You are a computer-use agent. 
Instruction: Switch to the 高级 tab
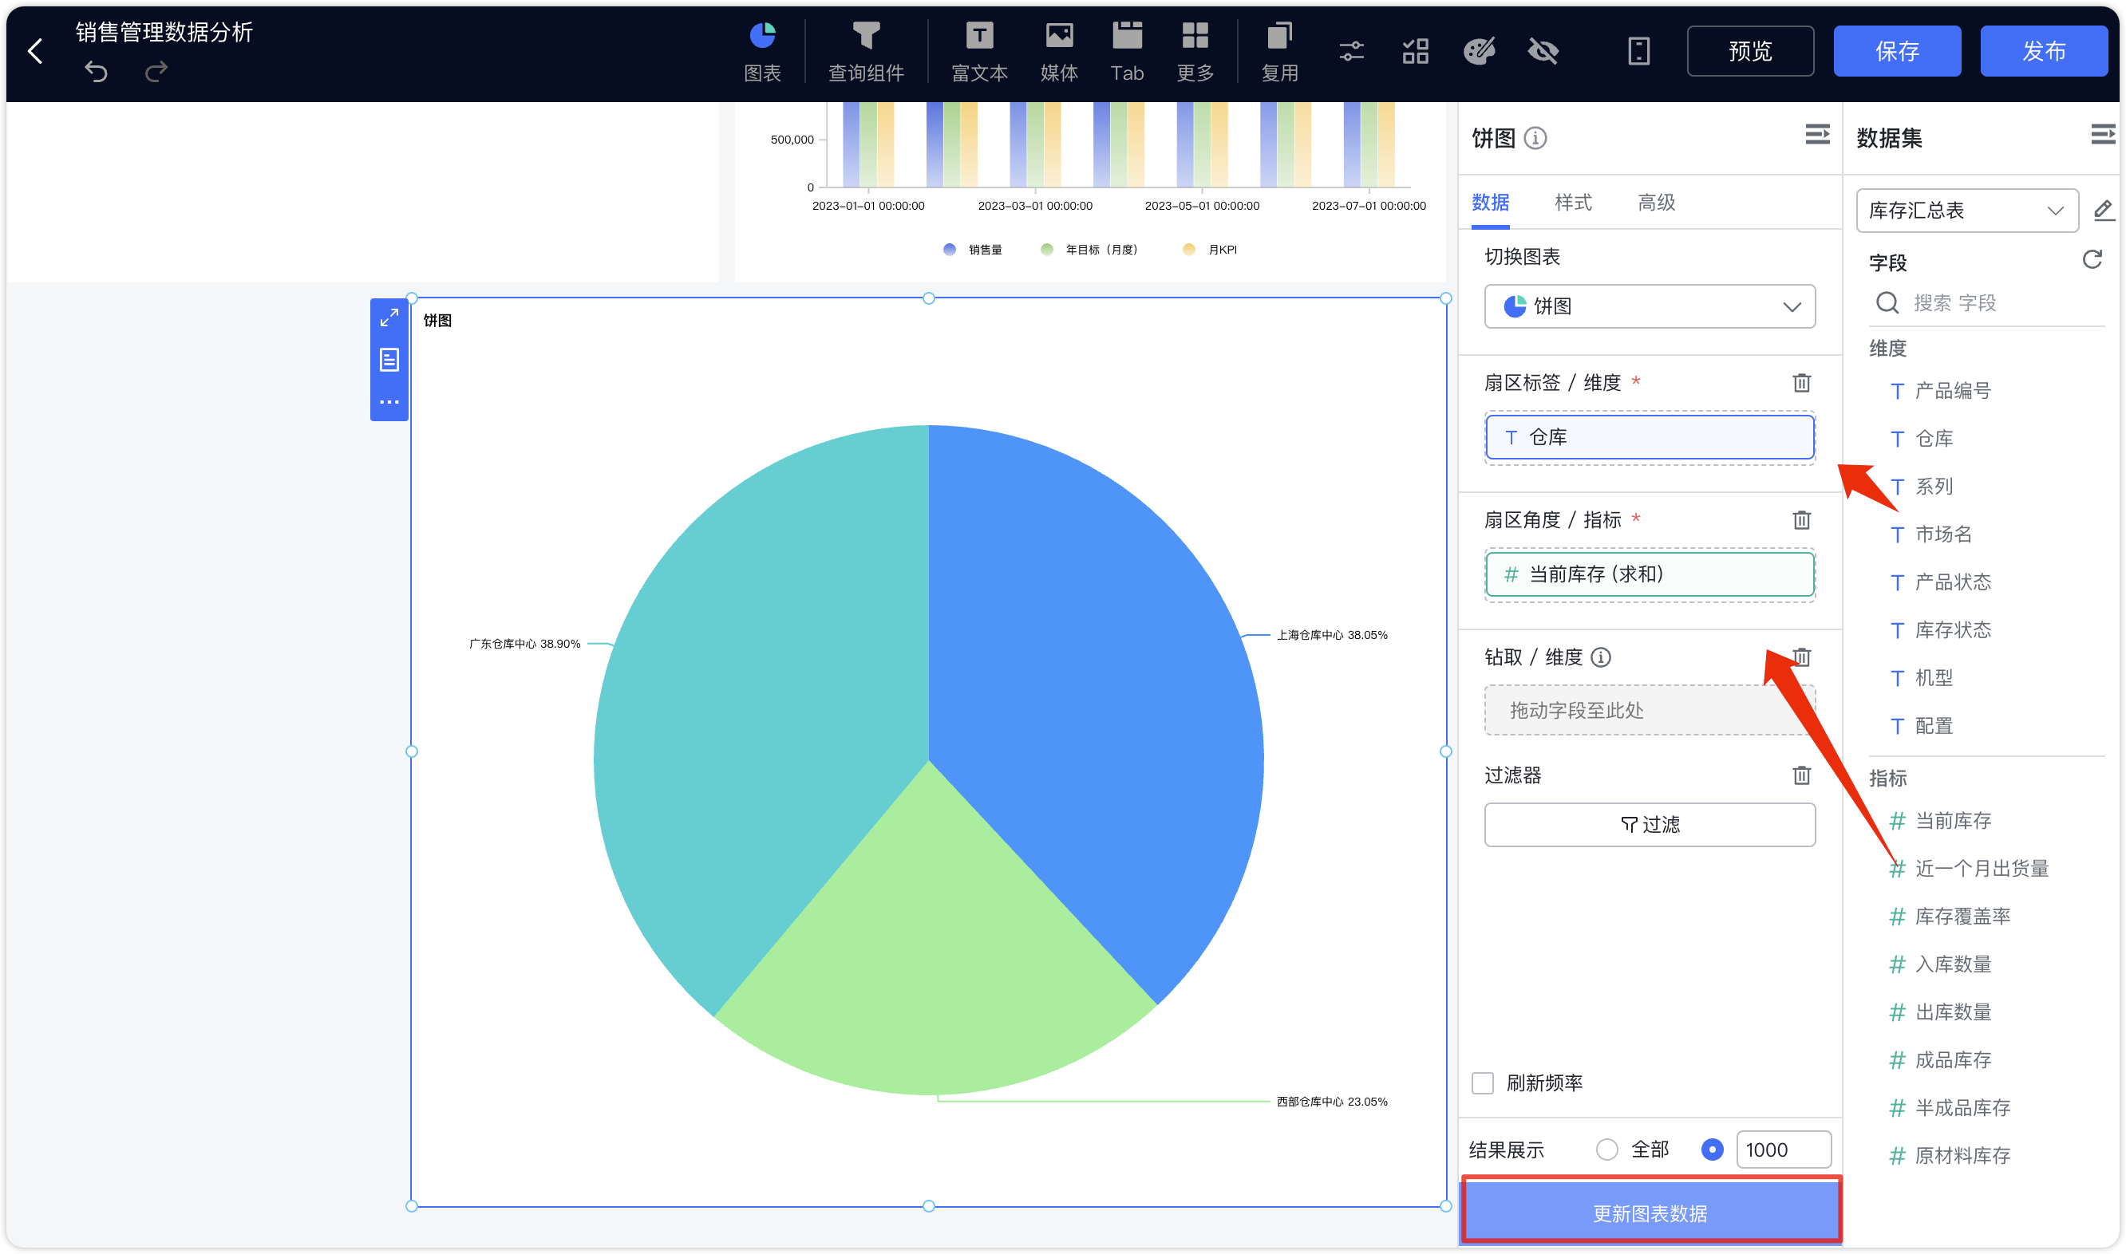click(1656, 203)
